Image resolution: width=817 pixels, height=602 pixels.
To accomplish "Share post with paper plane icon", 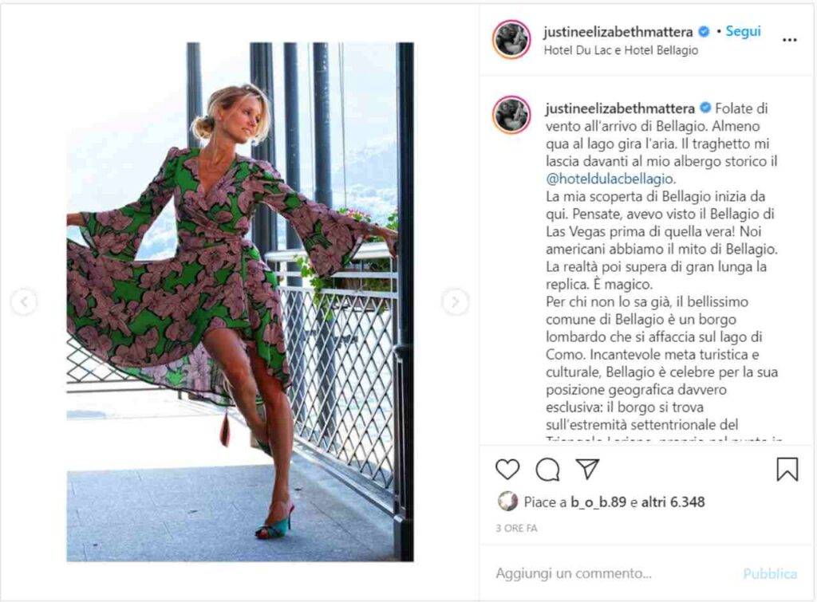I will (x=587, y=469).
